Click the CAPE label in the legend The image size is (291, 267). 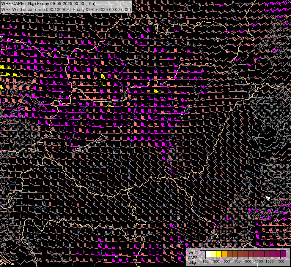[x=193, y=258]
